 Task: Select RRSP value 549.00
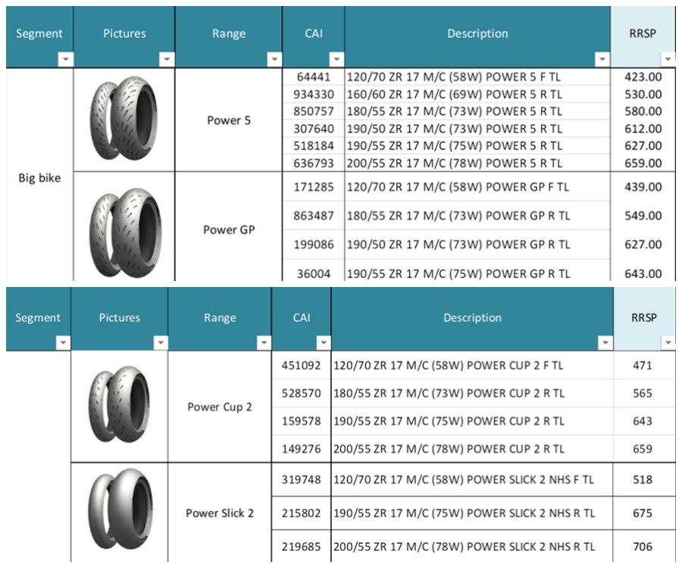[x=643, y=216]
